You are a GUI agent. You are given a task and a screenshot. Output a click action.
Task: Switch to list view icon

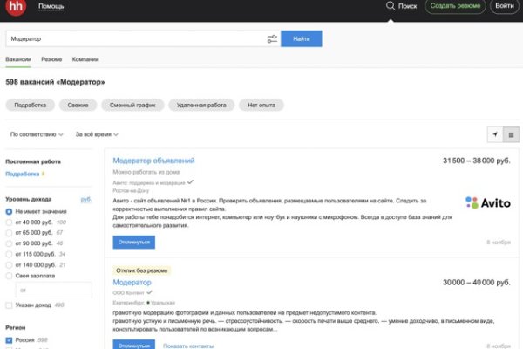(x=512, y=134)
